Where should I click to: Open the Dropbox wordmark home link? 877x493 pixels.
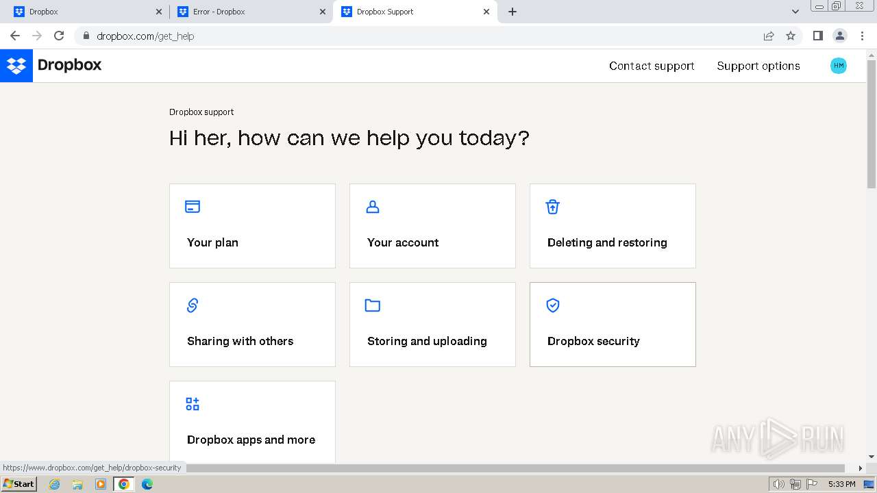[x=69, y=65]
